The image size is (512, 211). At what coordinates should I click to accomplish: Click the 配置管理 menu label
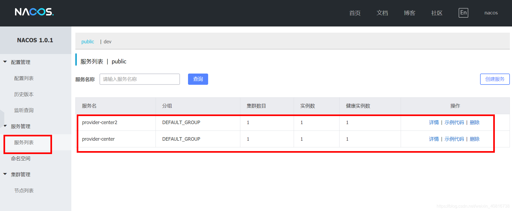(x=21, y=62)
